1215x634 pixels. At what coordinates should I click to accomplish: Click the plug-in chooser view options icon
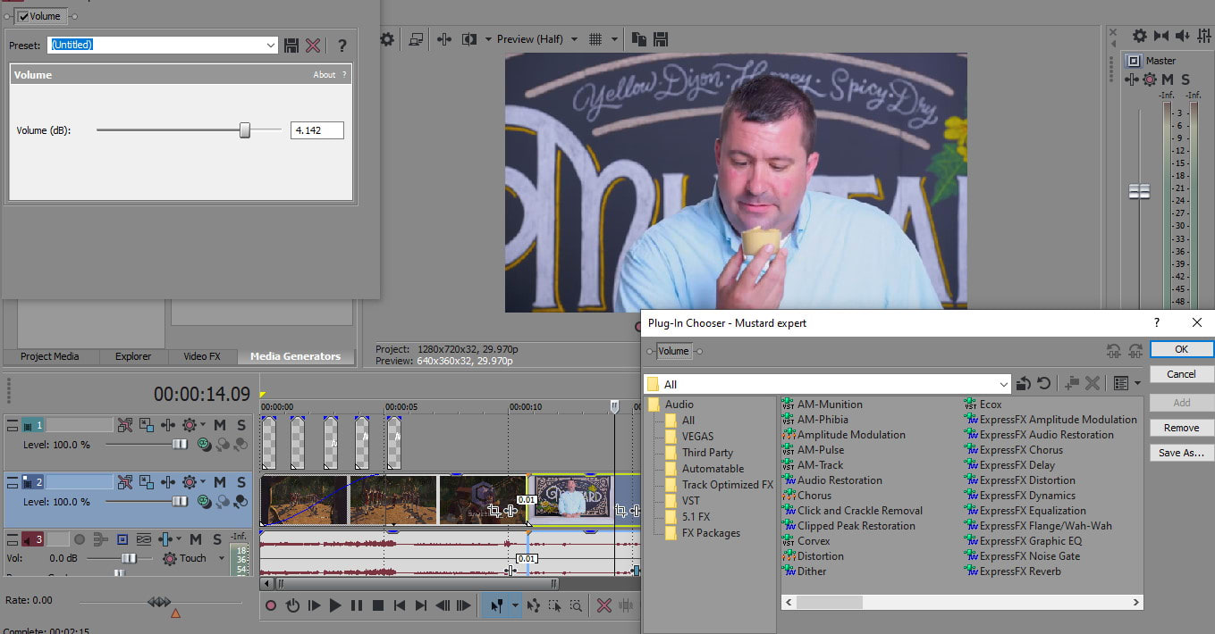(x=1121, y=384)
